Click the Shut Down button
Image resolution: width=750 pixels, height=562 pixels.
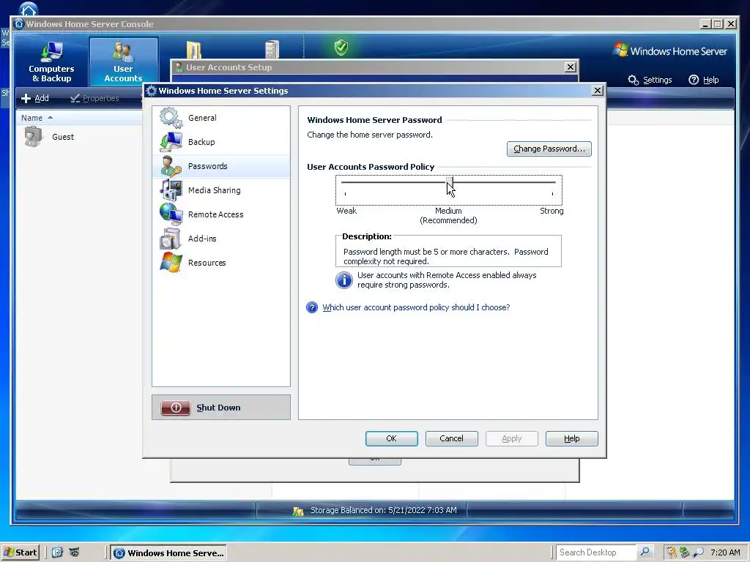click(x=221, y=407)
